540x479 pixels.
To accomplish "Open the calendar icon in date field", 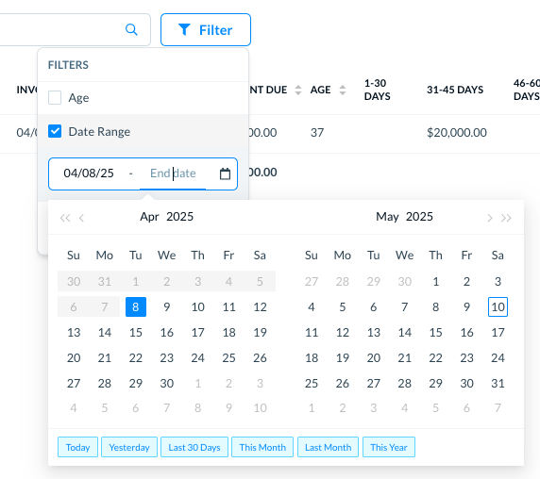I will [225, 173].
